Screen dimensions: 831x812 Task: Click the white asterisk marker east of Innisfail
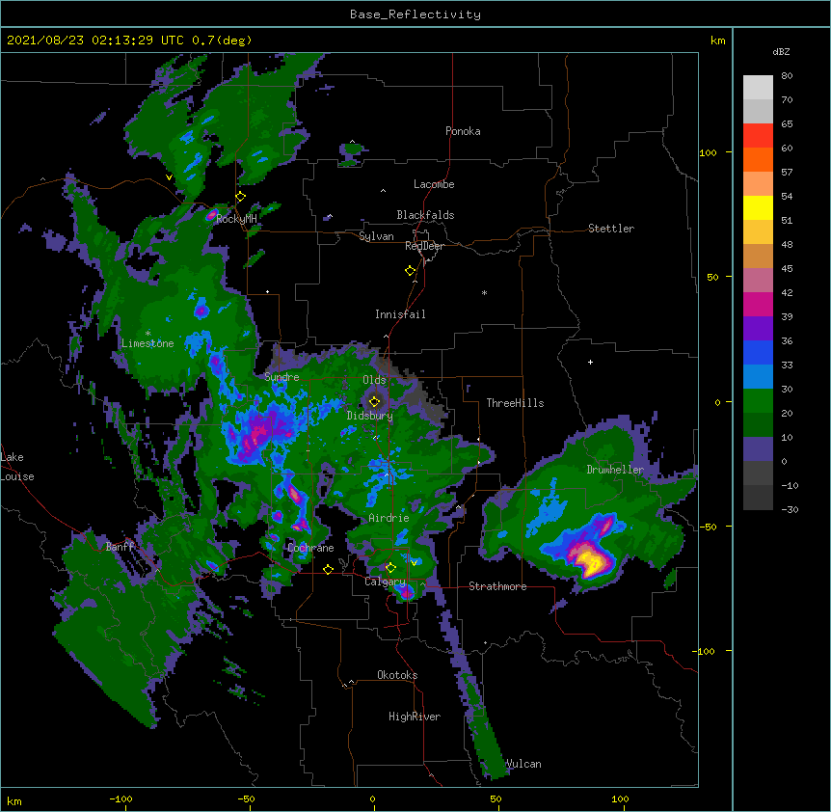point(484,292)
